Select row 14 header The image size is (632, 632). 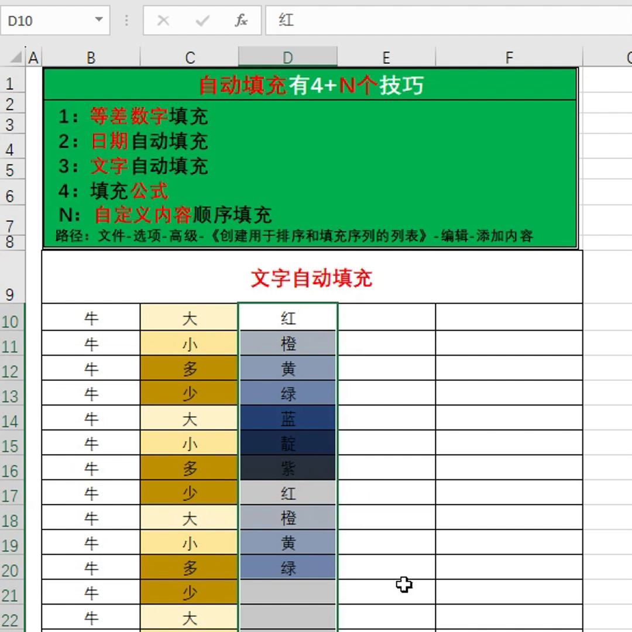coord(12,418)
